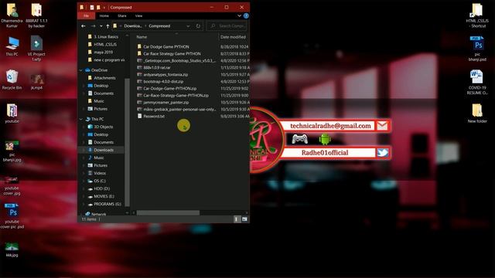The width and height of the screenshot is (495, 278).
Task: Select youtube cover pic.psd Photoshop file
Action: pyautogui.click(x=12, y=216)
